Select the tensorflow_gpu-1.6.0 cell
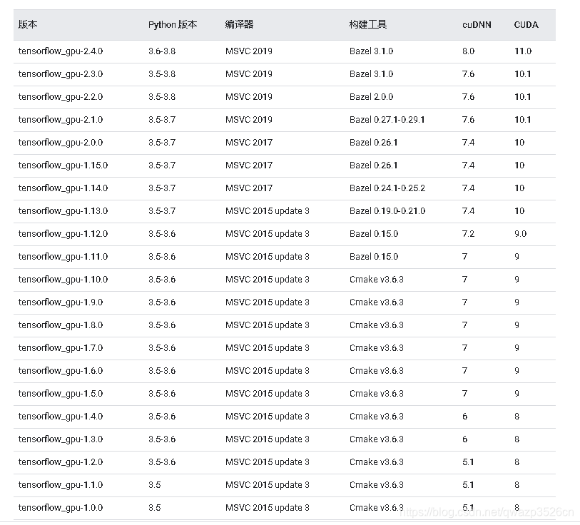 point(61,371)
